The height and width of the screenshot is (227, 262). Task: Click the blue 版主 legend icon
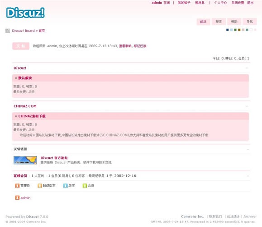point(65,186)
